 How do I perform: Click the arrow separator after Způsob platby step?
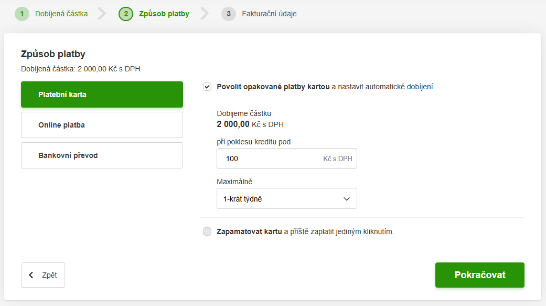[x=205, y=14]
